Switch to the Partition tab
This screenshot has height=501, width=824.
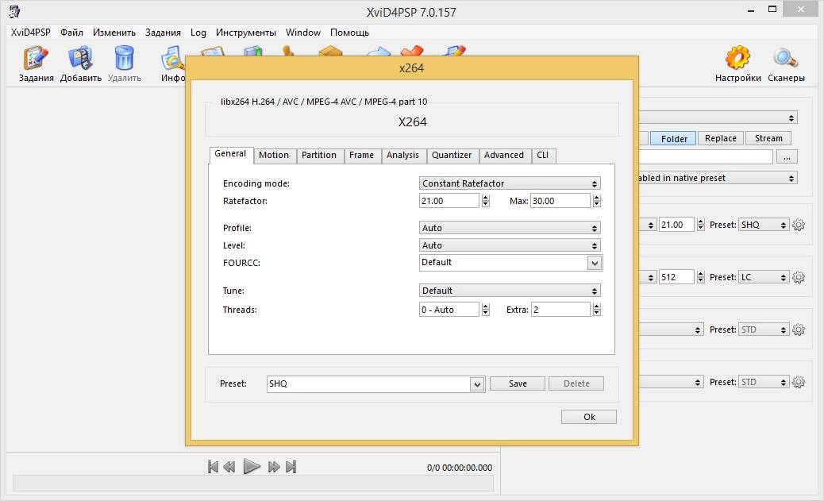click(319, 155)
